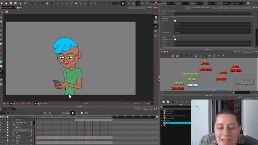258x145 pixels.
Task: Click the red dot icon in Node toolbar
Action: [x=223, y=56]
